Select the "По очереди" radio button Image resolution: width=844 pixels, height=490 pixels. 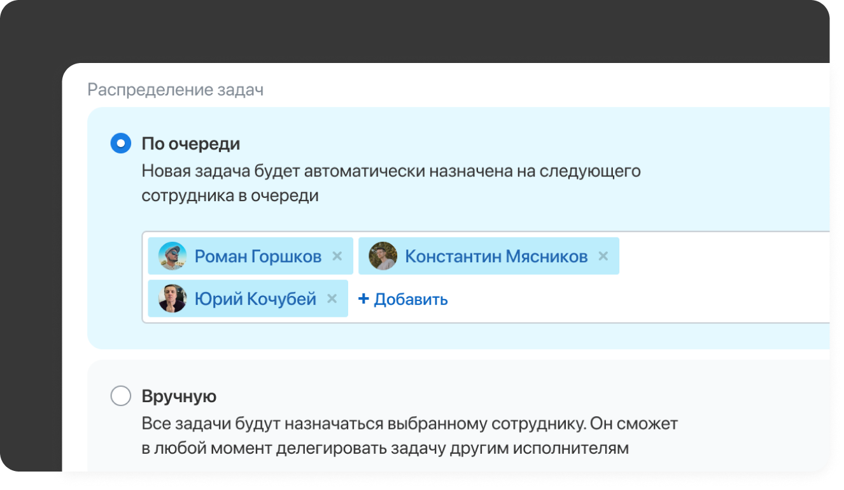[x=121, y=144]
